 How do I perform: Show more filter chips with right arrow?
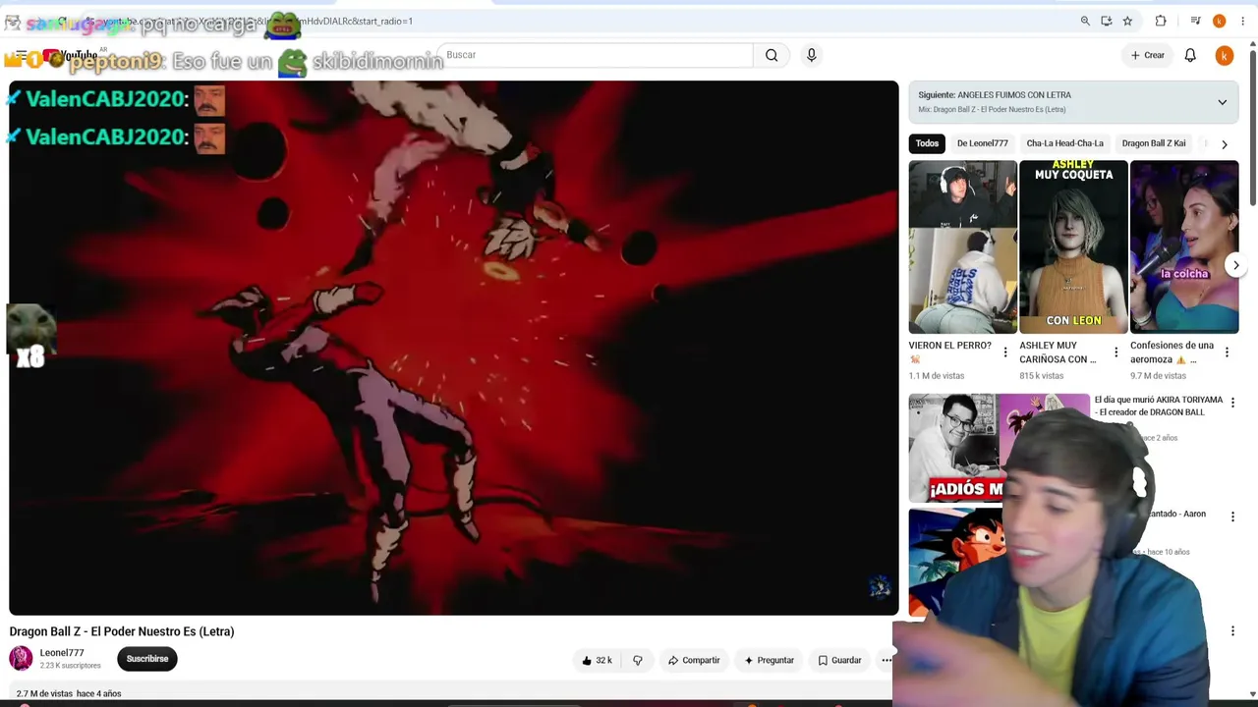pyautogui.click(x=1224, y=144)
